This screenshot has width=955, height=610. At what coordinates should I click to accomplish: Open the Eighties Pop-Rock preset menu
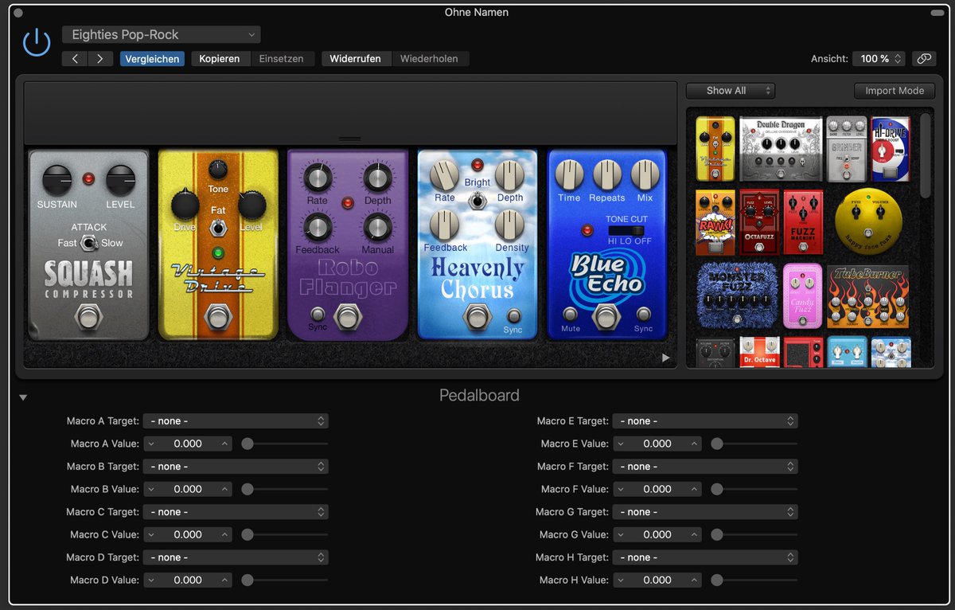pyautogui.click(x=162, y=35)
